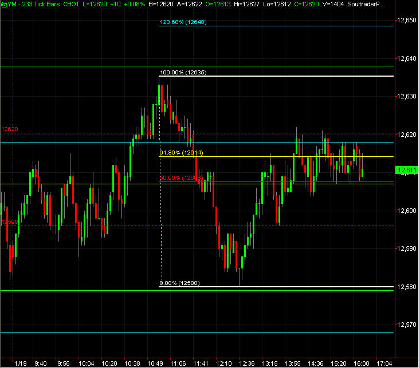
Task: Click the 12,600 price axis label
Action: point(407,211)
